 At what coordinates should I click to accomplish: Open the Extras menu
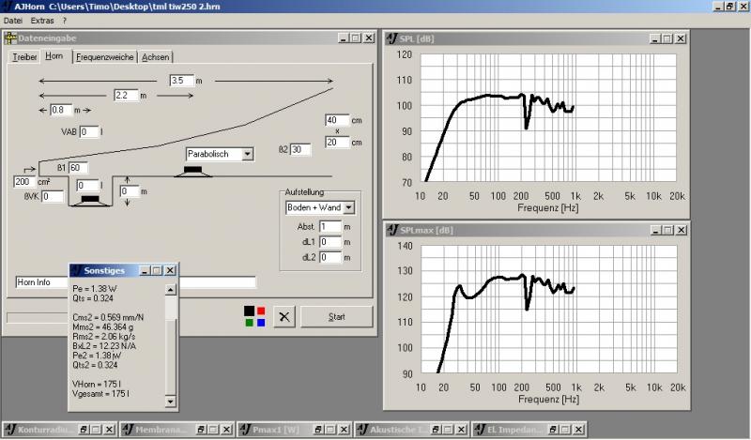[42, 21]
